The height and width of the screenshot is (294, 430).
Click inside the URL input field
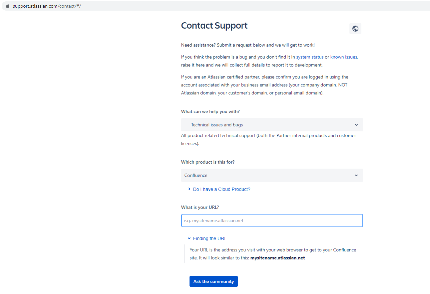click(x=272, y=220)
